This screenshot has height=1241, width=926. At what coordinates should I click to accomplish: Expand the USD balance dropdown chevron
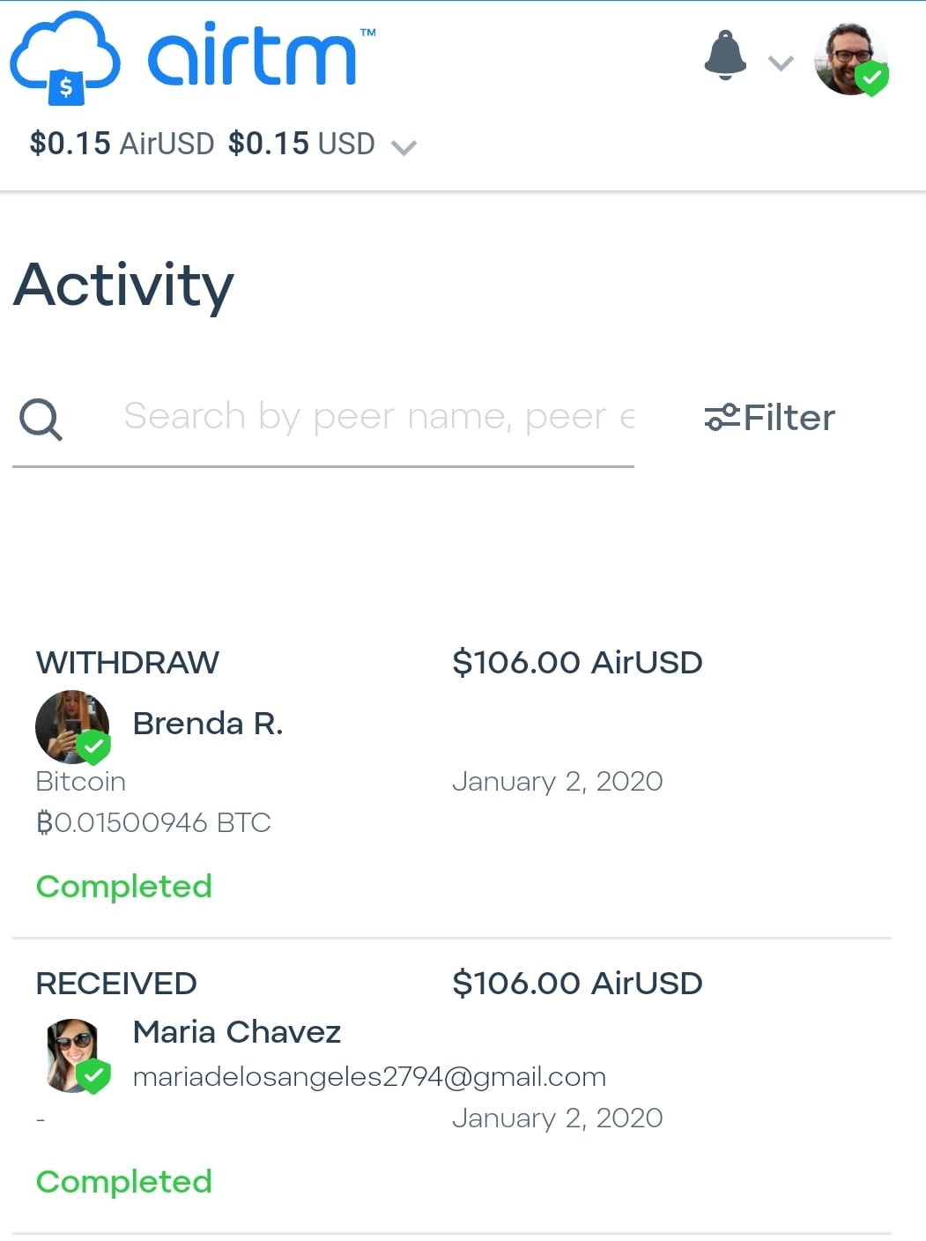(x=404, y=147)
